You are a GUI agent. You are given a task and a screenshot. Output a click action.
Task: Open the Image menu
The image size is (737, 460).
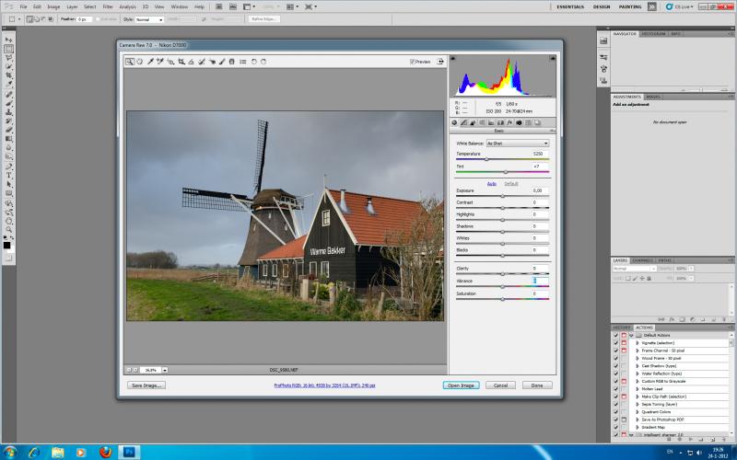pyautogui.click(x=53, y=6)
